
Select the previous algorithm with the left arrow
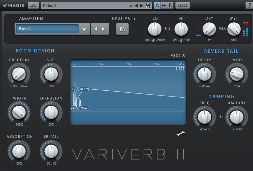(x=96, y=29)
